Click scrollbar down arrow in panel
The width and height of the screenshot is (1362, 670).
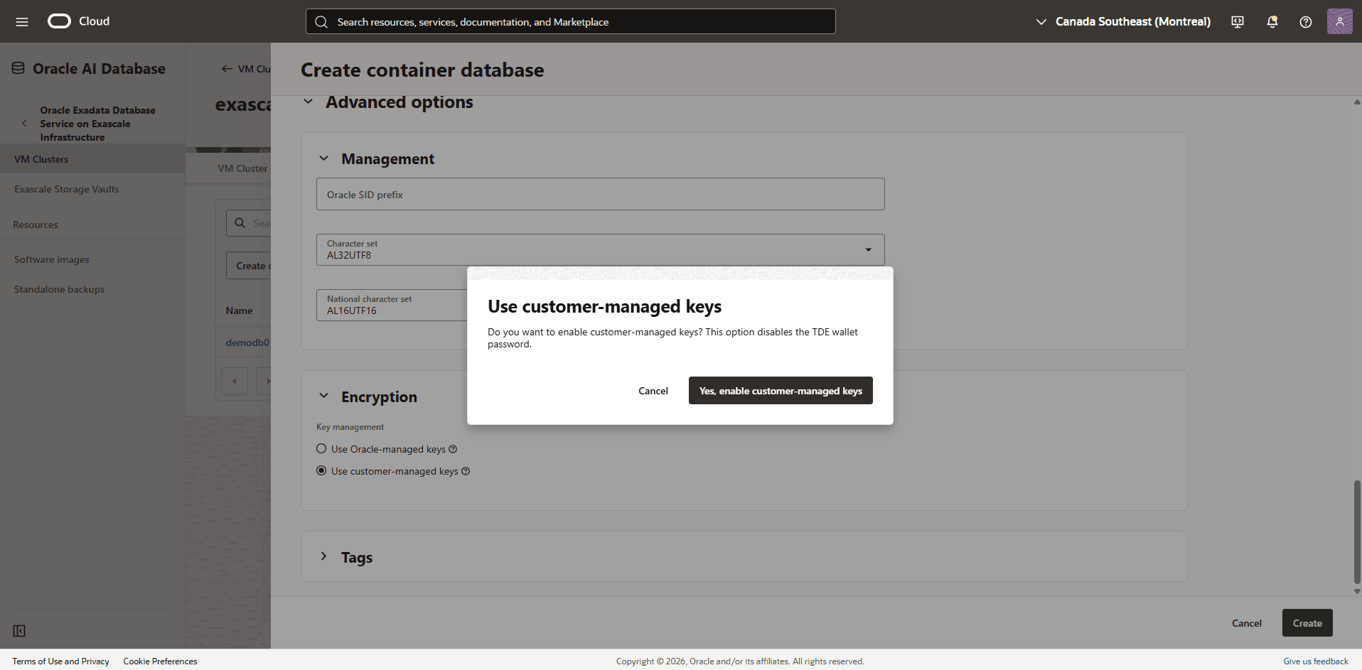coord(1357,591)
